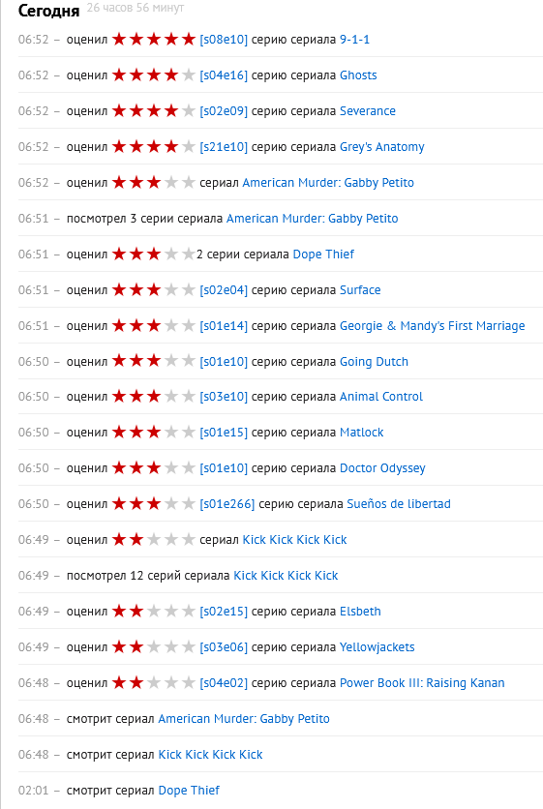Image resolution: width=543 pixels, height=809 pixels.
Task: Click the three-star rating in the Going Dutch row
Action: (x=154, y=361)
